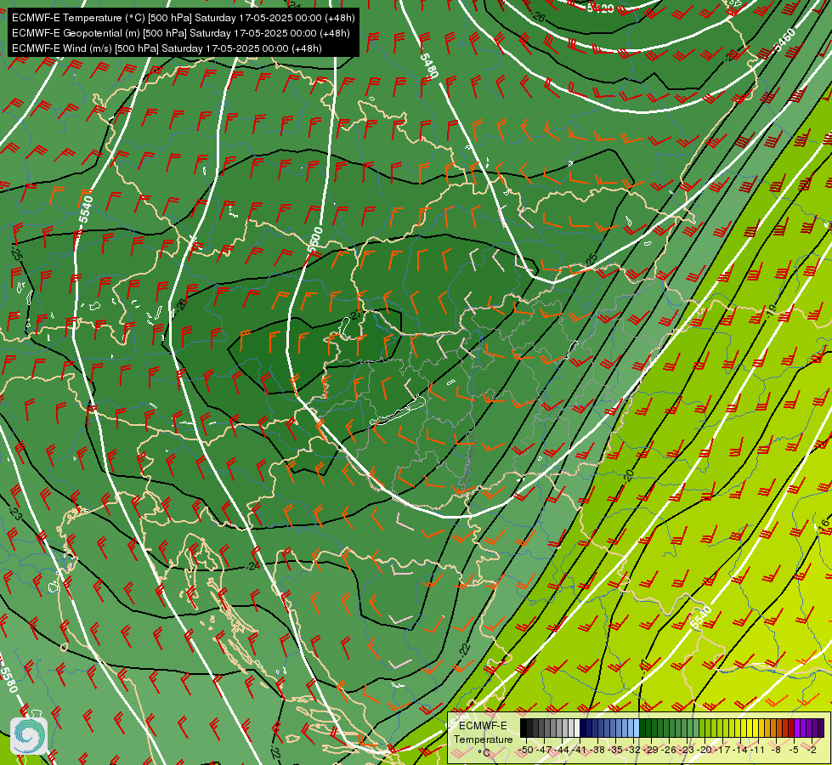Pick the darkest green swatch in legend
Image resolution: width=832 pixels, height=765 pixels.
click(x=642, y=728)
